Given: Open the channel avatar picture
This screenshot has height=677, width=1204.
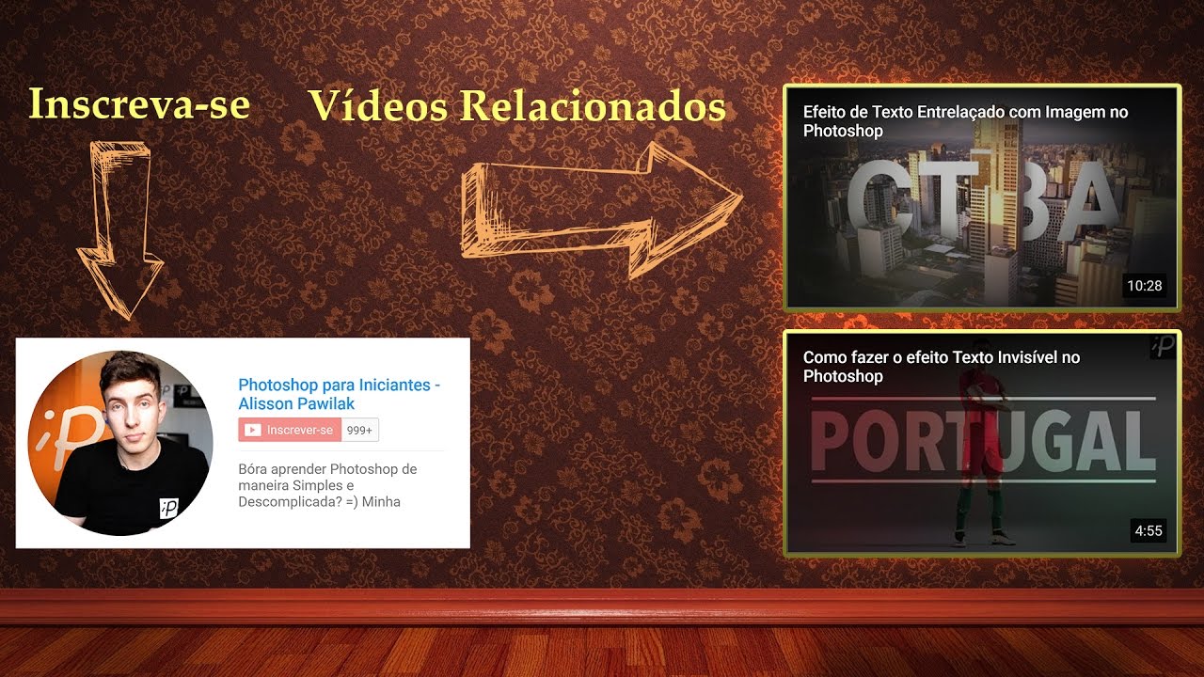Looking at the screenshot, I should (x=120, y=443).
